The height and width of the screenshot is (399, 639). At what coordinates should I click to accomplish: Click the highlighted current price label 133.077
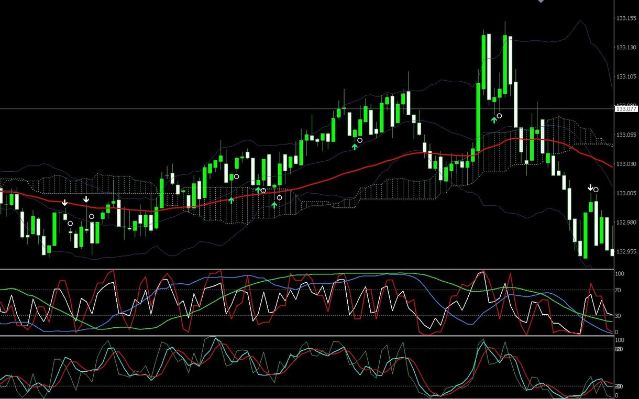click(x=626, y=109)
